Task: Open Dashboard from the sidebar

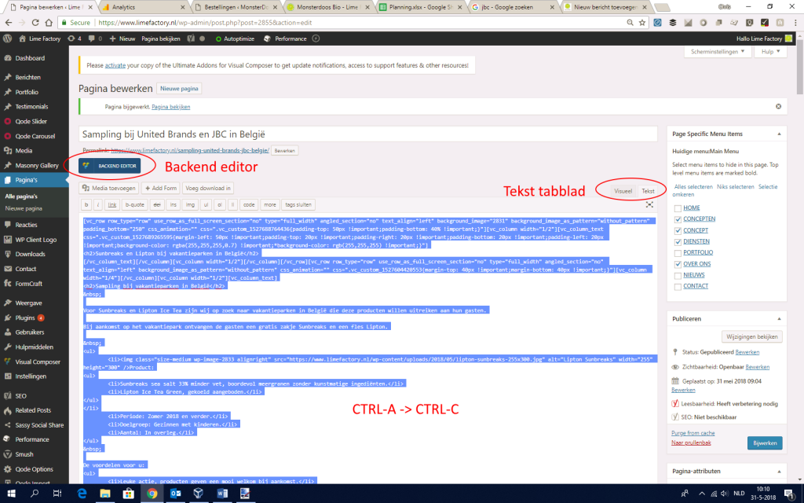Action: pos(30,58)
